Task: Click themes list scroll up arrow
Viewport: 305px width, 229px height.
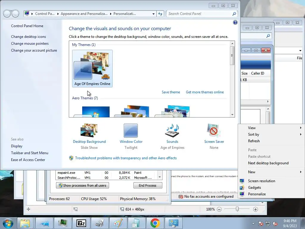Action: tap(232, 44)
